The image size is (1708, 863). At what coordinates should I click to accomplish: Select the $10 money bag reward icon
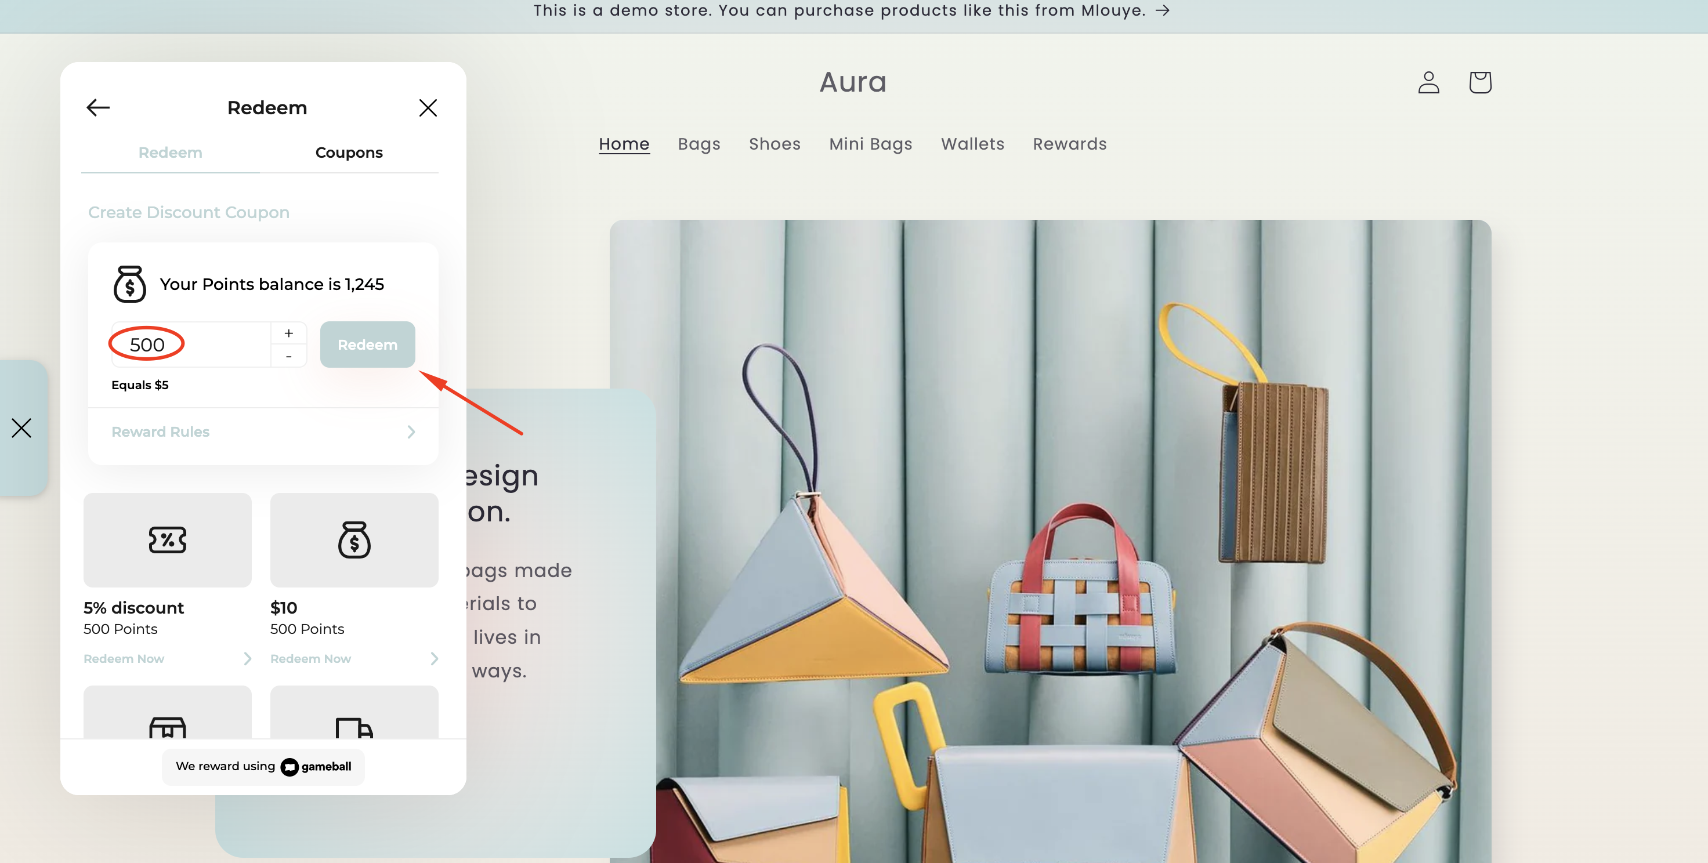tap(354, 539)
